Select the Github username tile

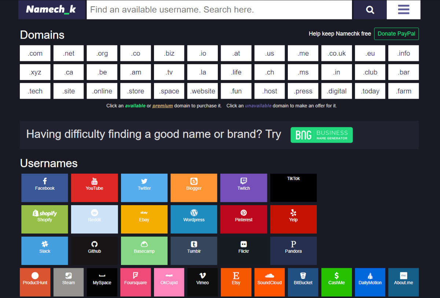pyautogui.click(x=94, y=251)
